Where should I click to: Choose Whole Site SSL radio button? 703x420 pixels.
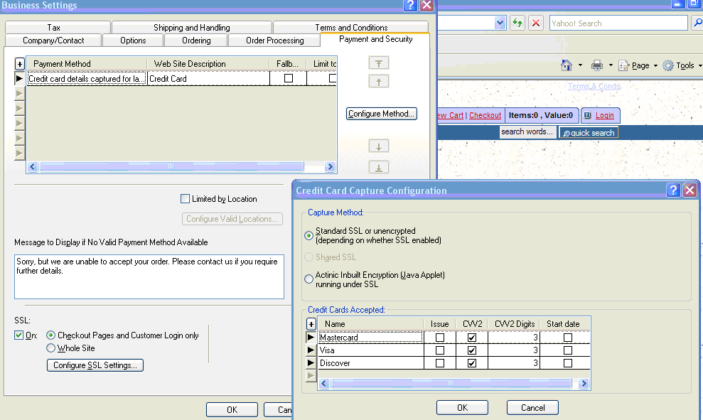tap(50, 348)
